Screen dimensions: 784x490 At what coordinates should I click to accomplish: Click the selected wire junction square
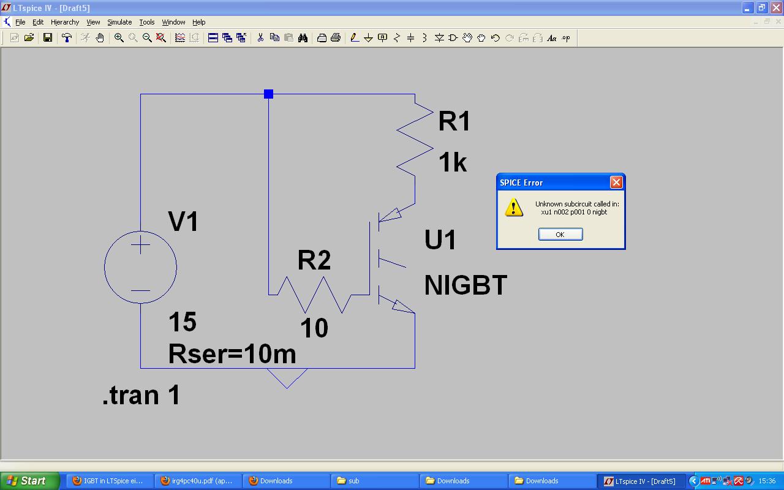coord(268,94)
